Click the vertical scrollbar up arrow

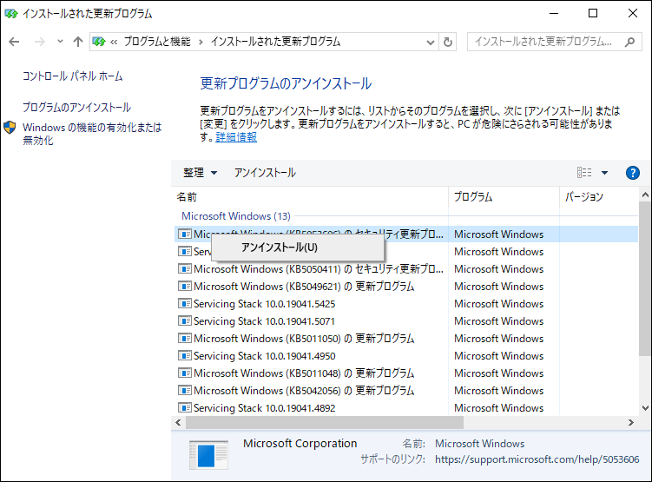645,195
